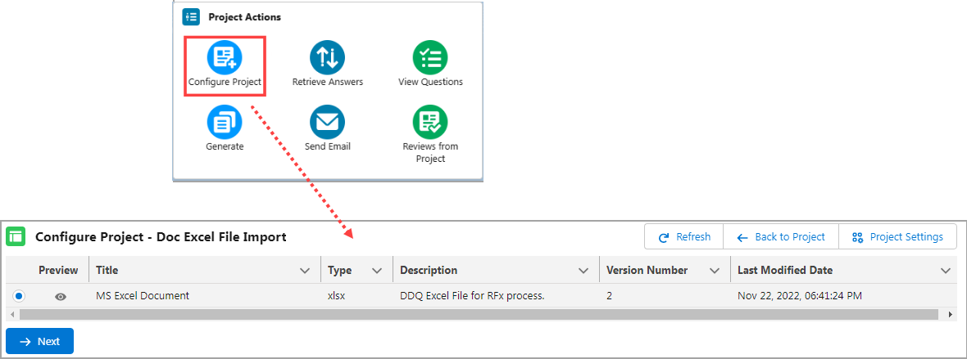Open the Send Email action
The width and height of the screenshot is (967, 359).
click(x=327, y=129)
